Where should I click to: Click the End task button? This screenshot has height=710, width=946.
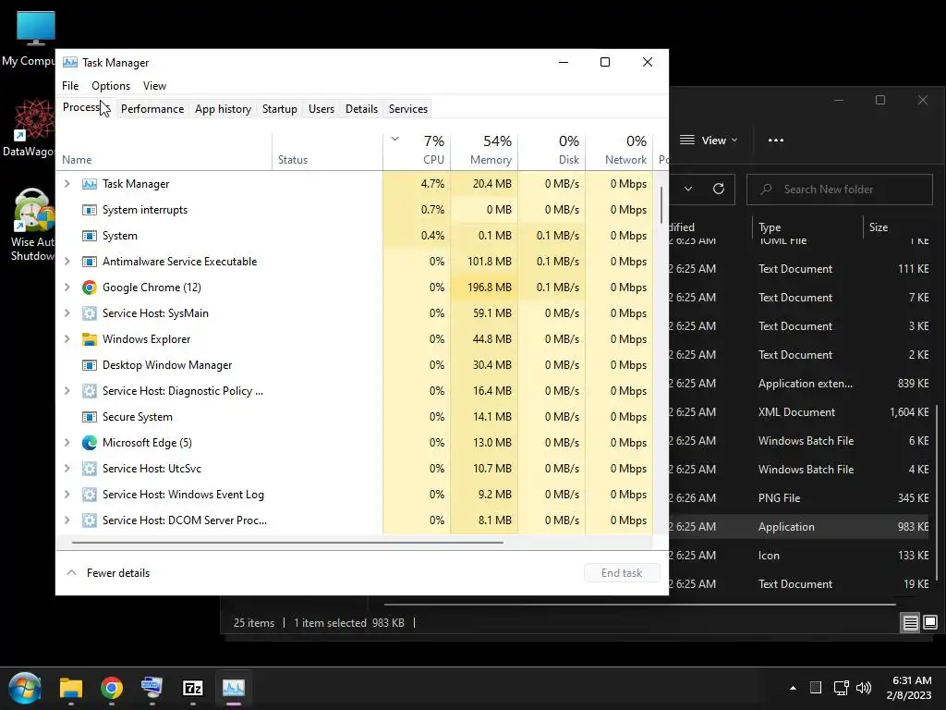(622, 573)
